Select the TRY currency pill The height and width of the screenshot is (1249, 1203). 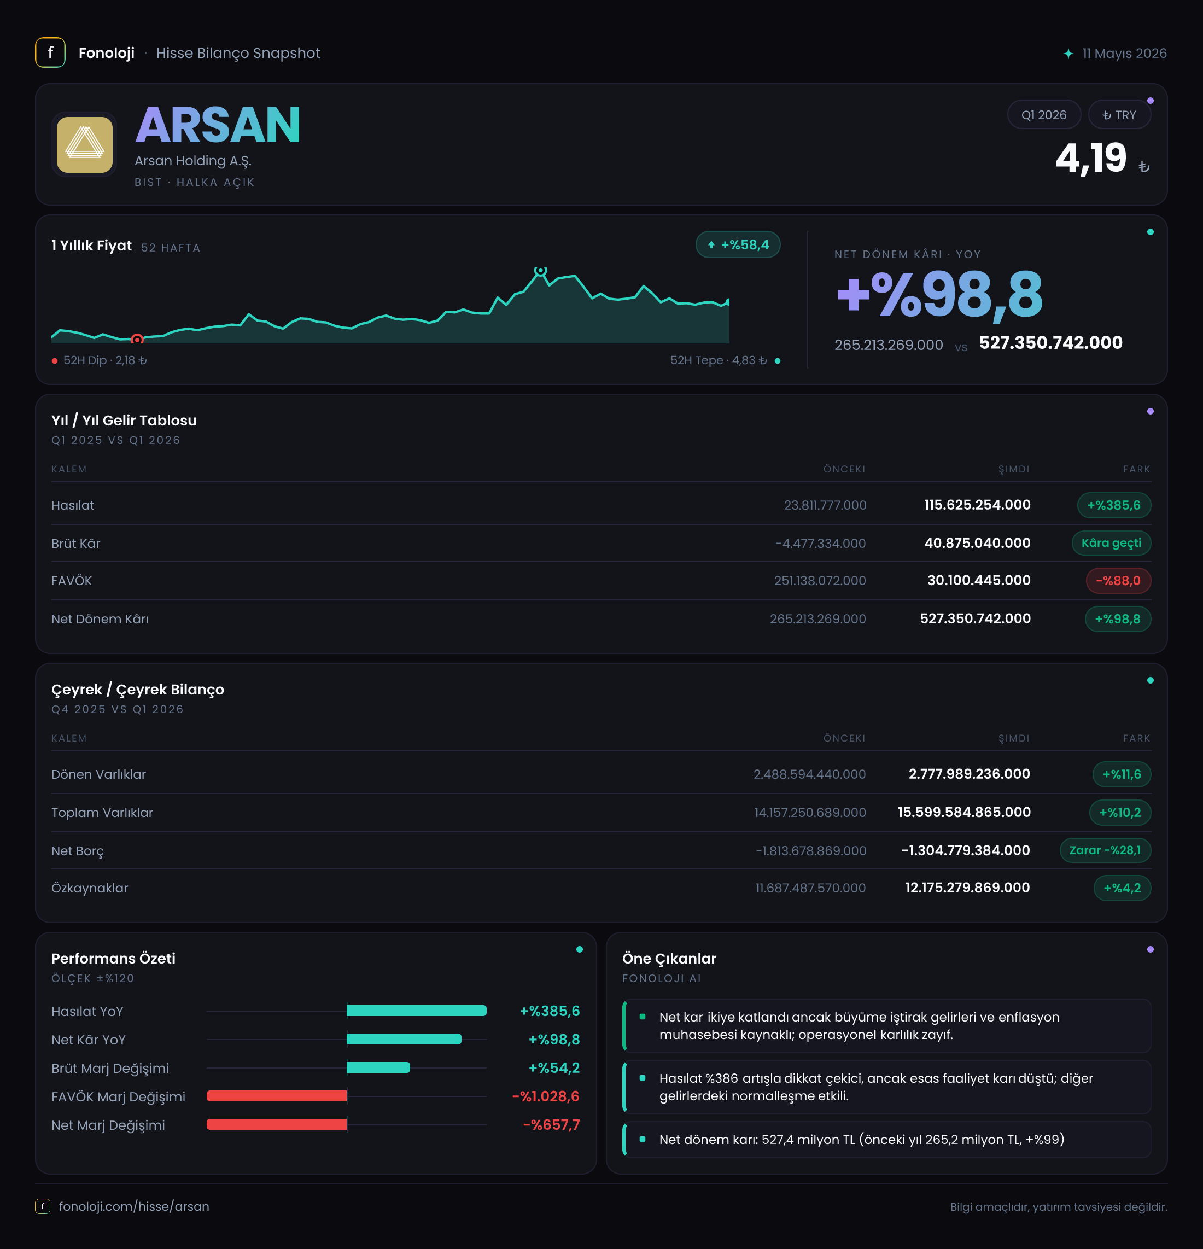pos(1119,115)
